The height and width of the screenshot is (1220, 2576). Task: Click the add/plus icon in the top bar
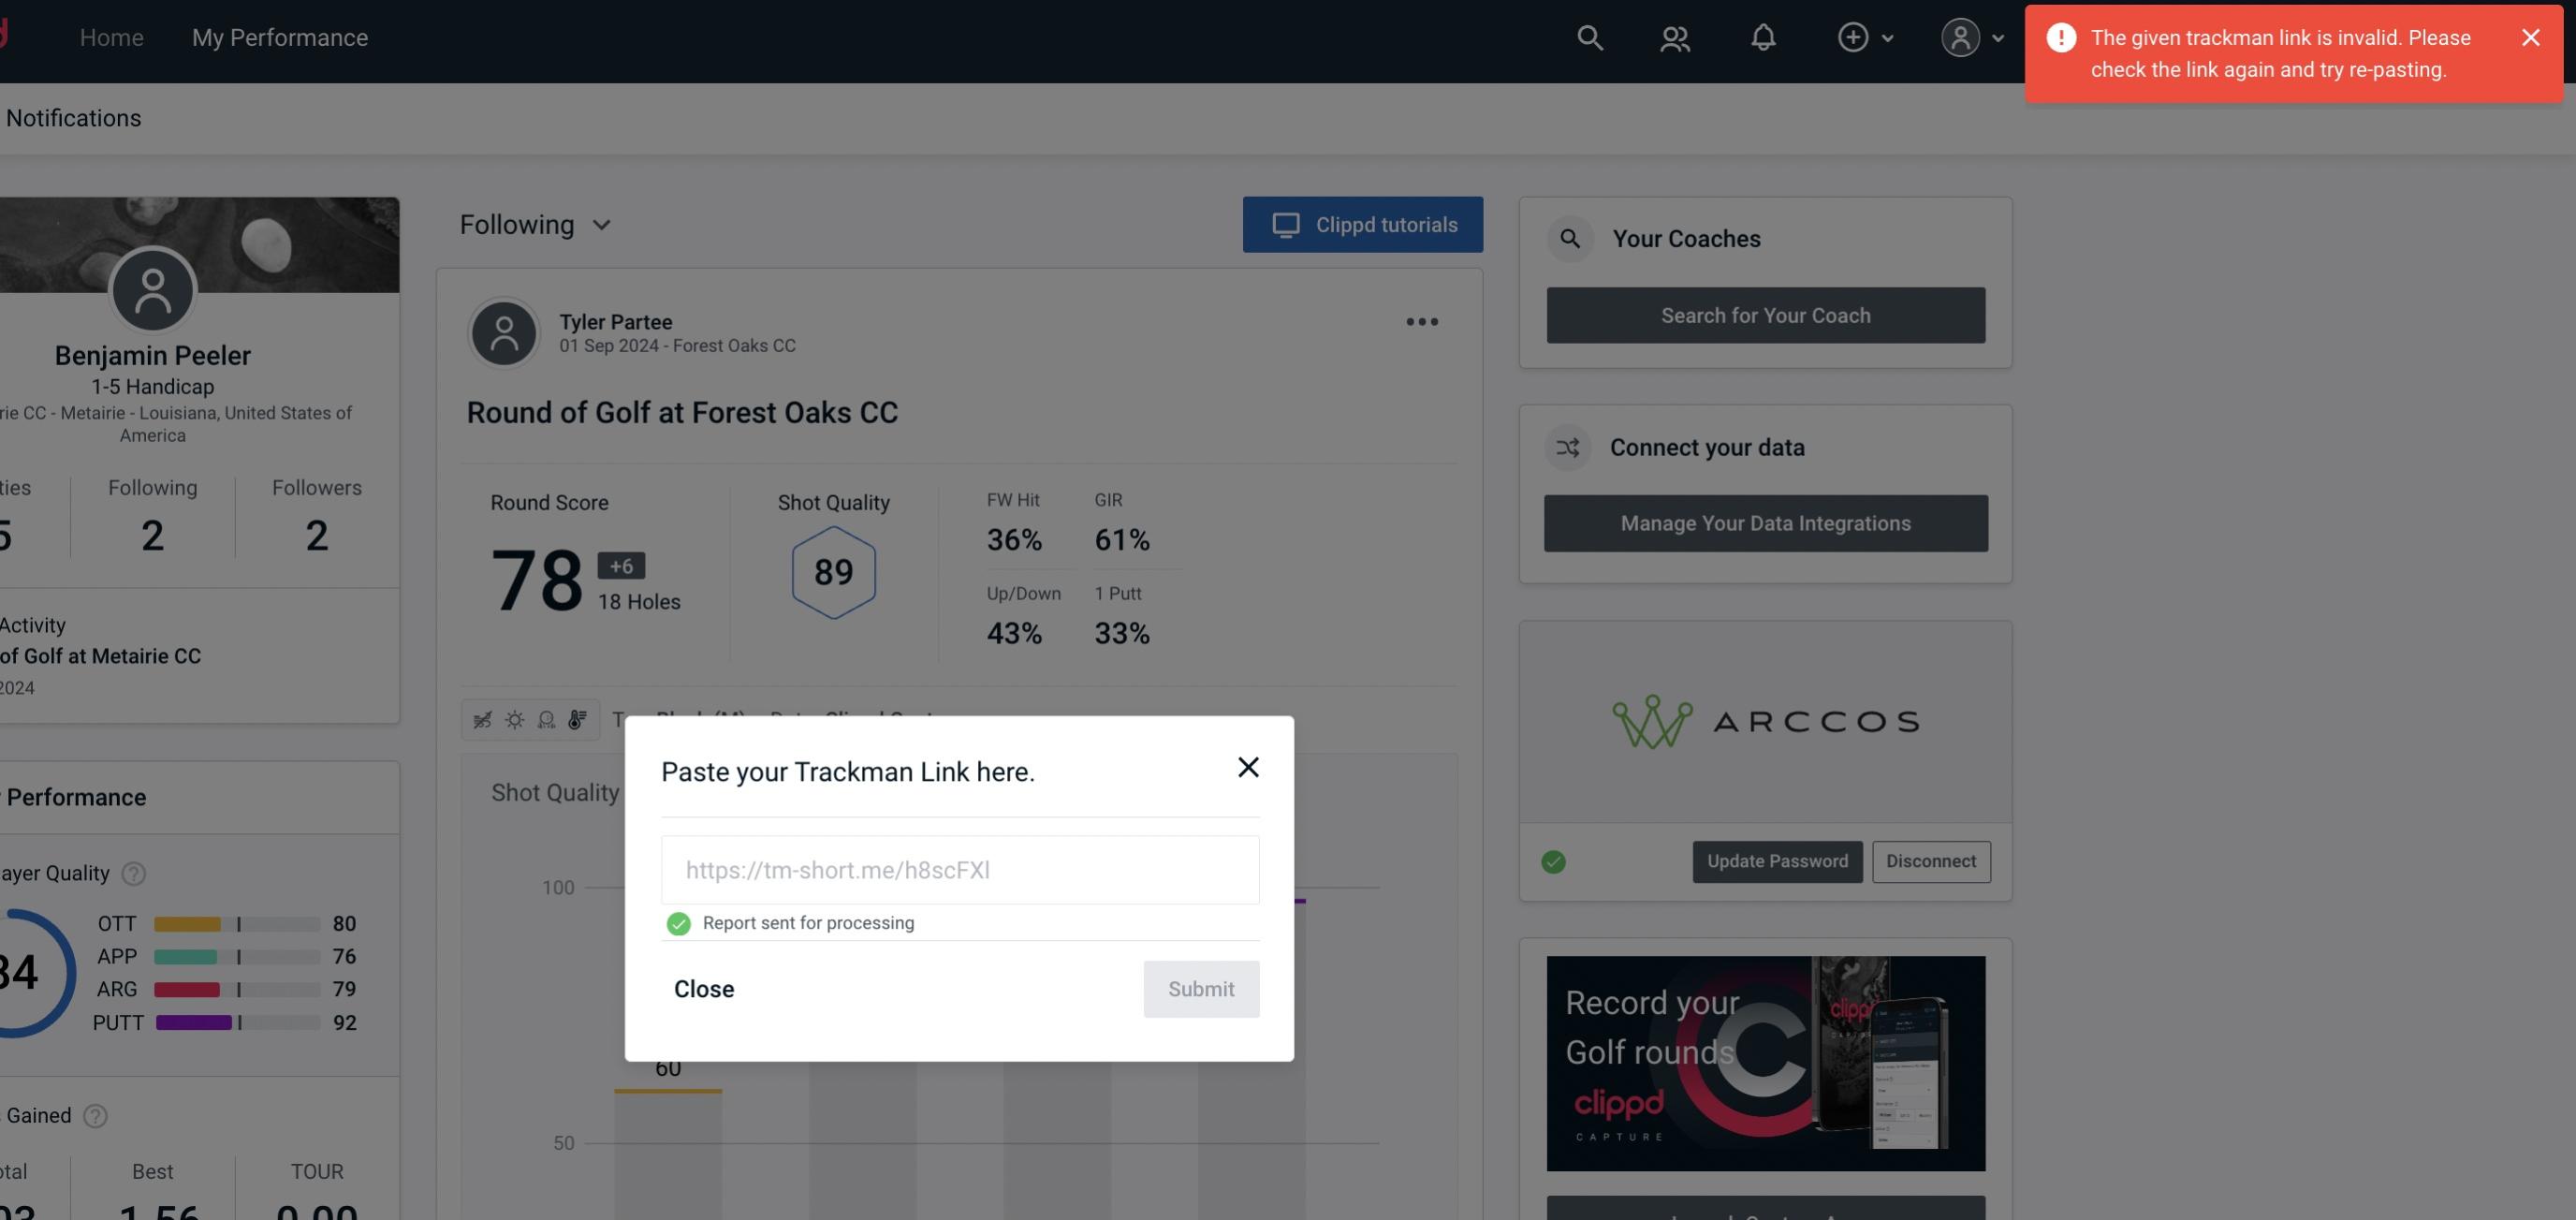coord(1853,37)
